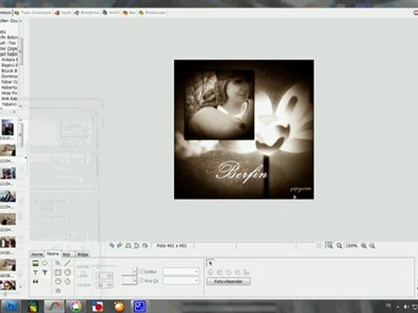
Task: Move the opacity slider handle
Action: pos(98,266)
